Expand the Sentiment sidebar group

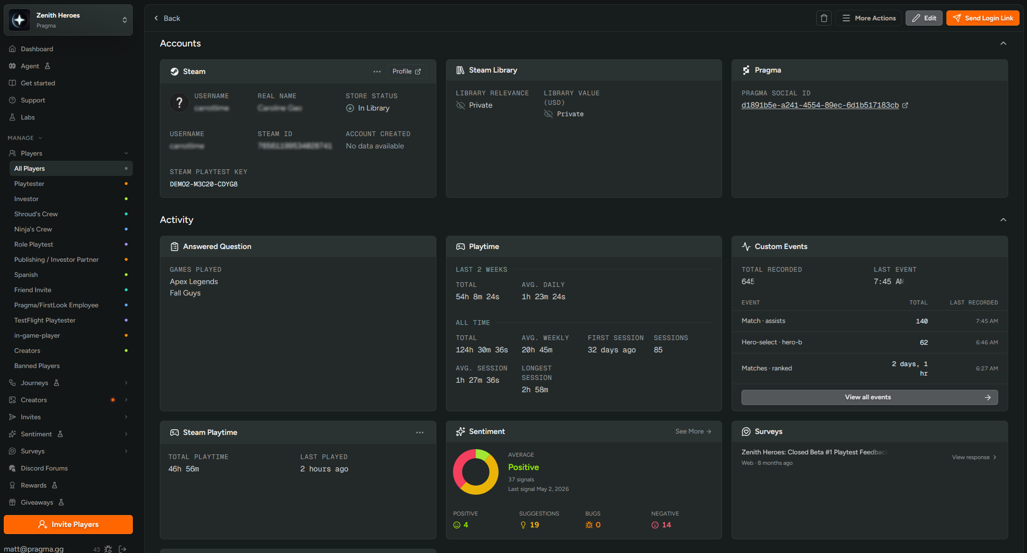(126, 434)
